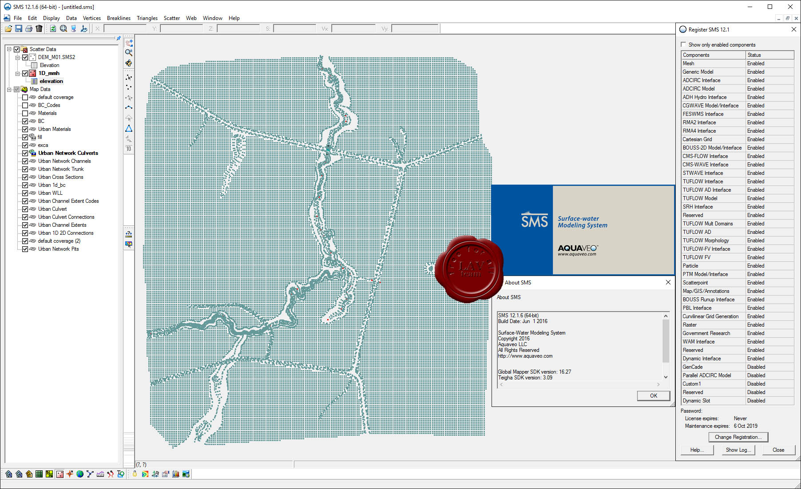Click the Delete trash can icon
Screen dimensions: 801x489
39,28
